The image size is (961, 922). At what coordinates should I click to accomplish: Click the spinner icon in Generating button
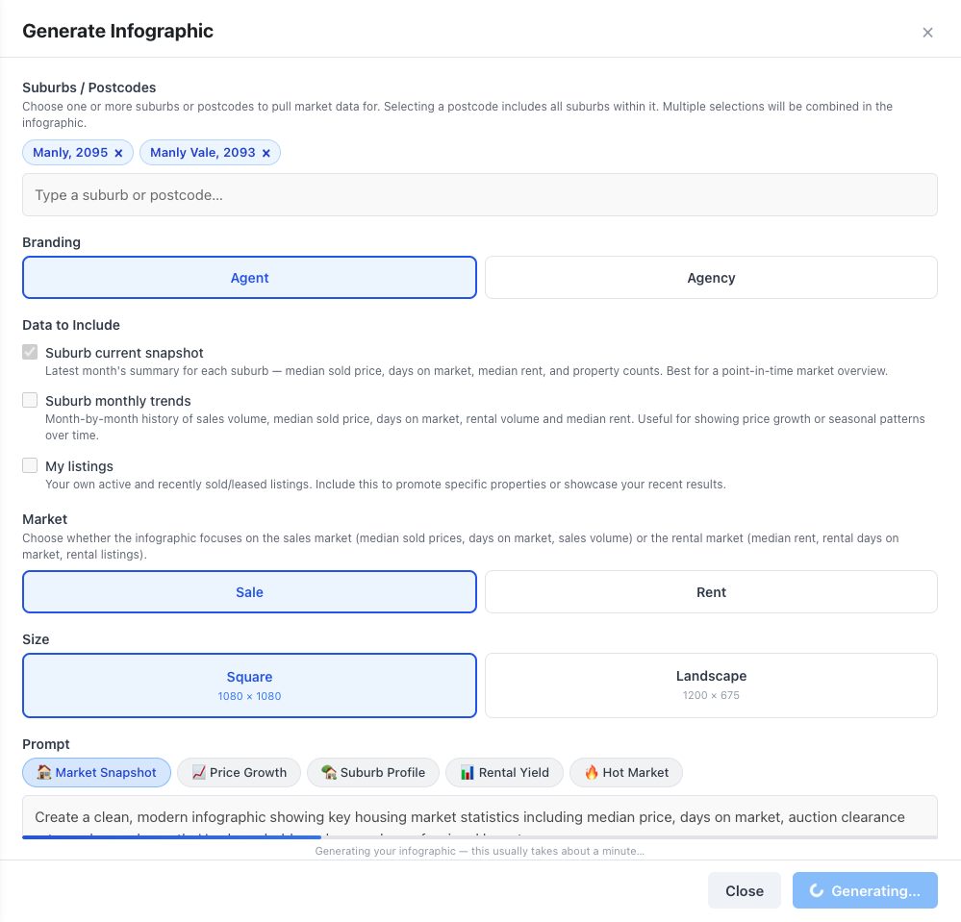pyautogui.click(x=817, y=890)
